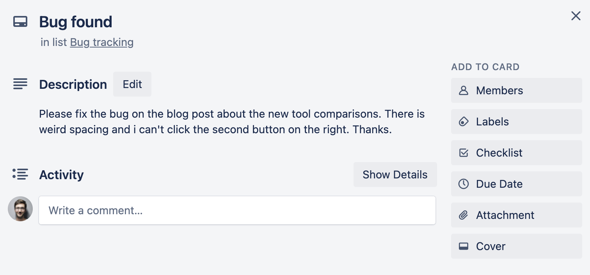Open the Bug tracking list link
Image resolution: width=590 pixels, height=275 pixels.
102,42
